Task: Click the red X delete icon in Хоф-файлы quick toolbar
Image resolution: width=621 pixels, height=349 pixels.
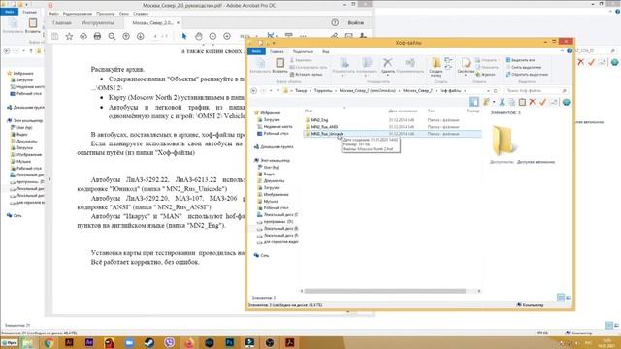Action: pyautogui.click(x=533, y=102)
